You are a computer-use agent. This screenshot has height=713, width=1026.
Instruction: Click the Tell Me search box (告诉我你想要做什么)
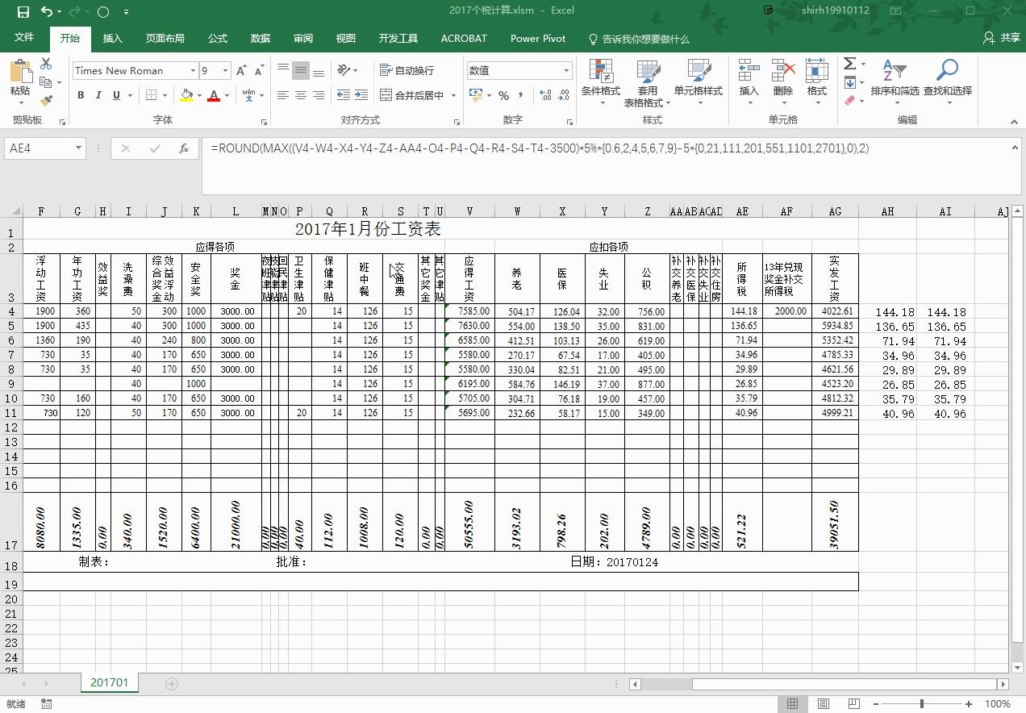coord(641,38)
